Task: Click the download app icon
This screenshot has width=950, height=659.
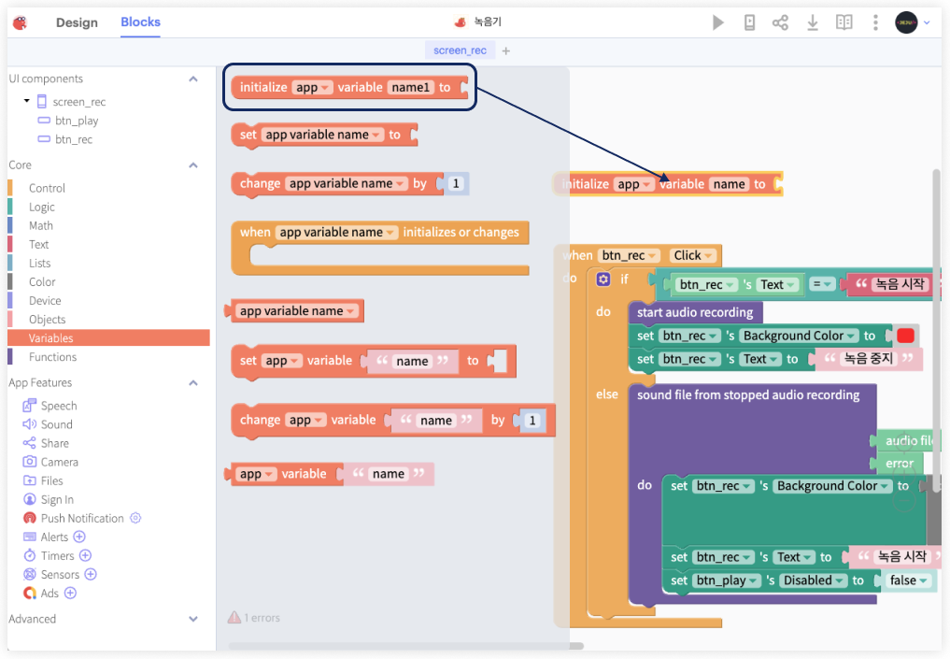Action: 813,23
